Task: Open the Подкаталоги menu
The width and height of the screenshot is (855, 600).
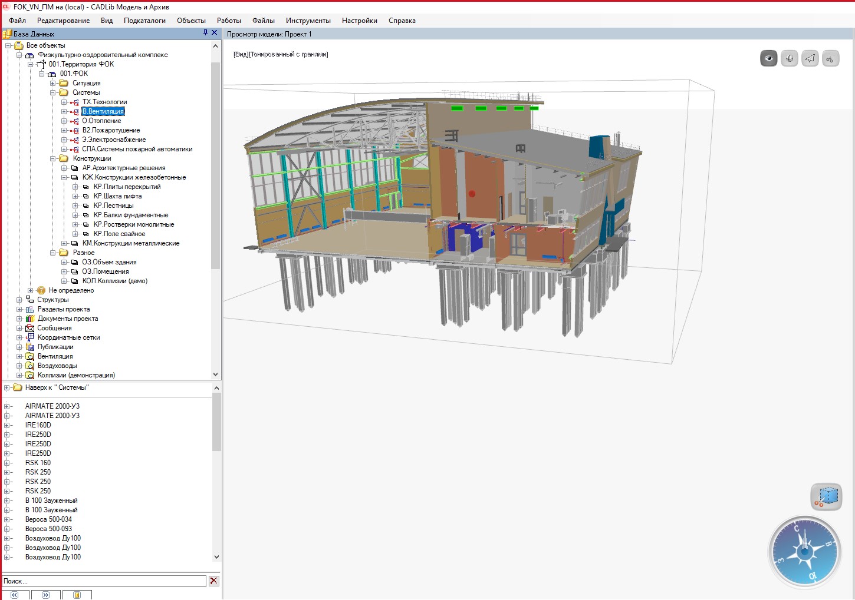Action: point(144,21)
